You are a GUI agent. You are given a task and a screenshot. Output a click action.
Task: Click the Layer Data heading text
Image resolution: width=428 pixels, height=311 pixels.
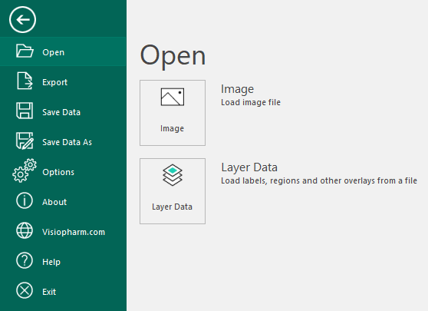[x=249, y=167]
